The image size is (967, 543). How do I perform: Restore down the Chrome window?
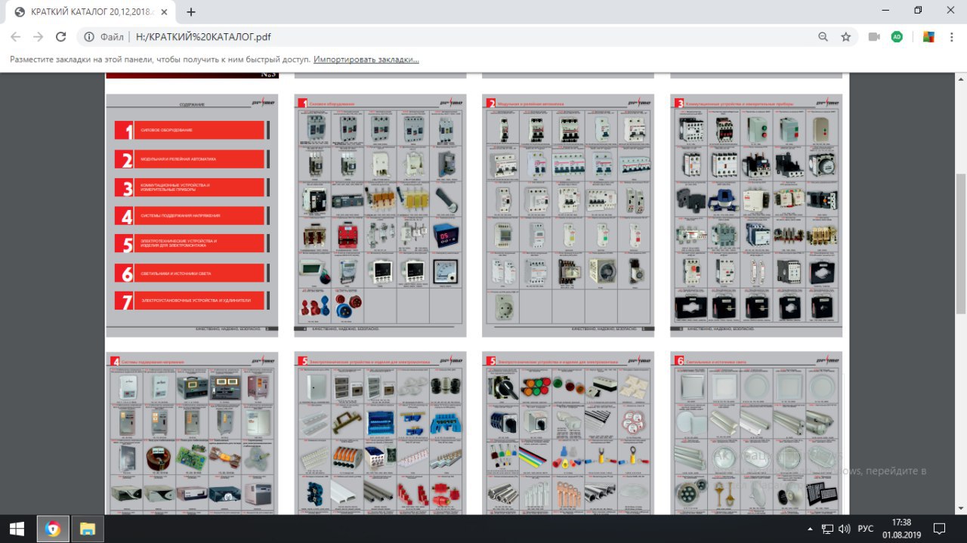(x=918, y=11)
